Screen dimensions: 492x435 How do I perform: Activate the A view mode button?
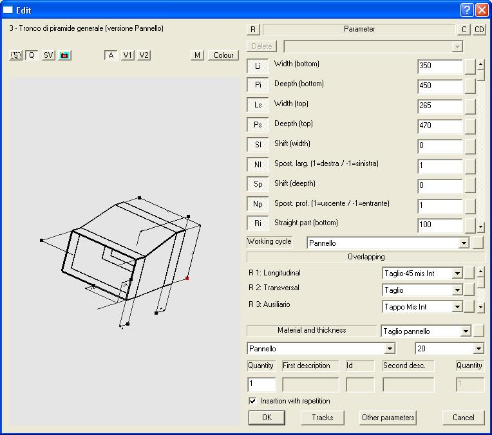(x=111, y=55)
